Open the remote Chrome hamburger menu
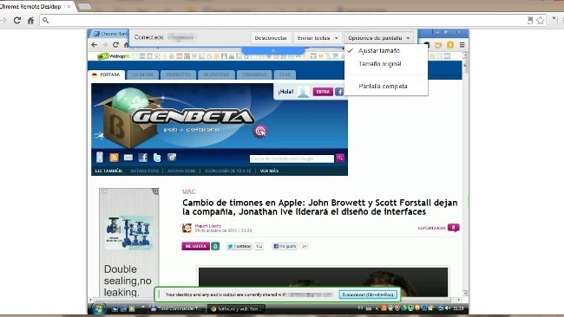Image resolution: width=564 pixels, height=317 pixels. (462, 45)
